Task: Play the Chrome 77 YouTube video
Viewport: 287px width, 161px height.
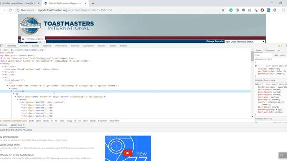Action: coord(127,153)
